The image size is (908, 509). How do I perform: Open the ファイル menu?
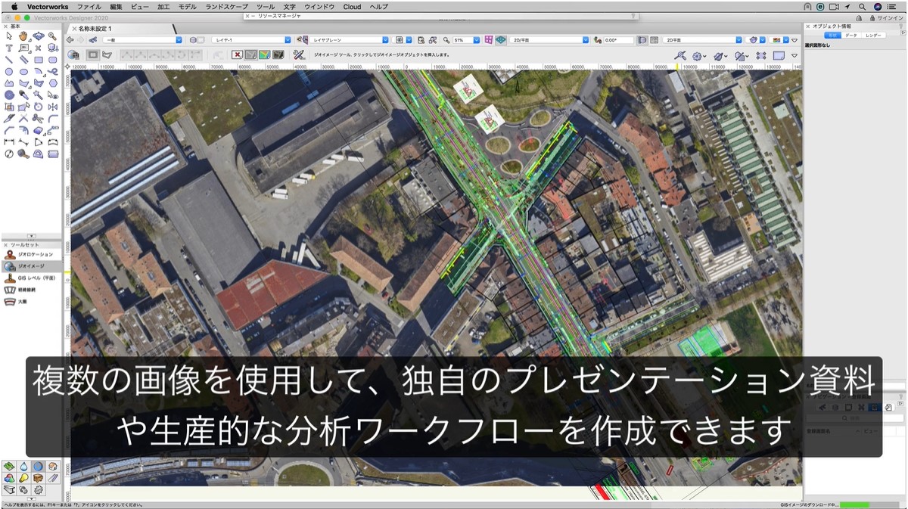[89, 6]
